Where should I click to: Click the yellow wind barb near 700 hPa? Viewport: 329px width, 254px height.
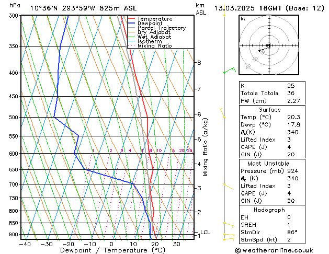click(228, 187)
